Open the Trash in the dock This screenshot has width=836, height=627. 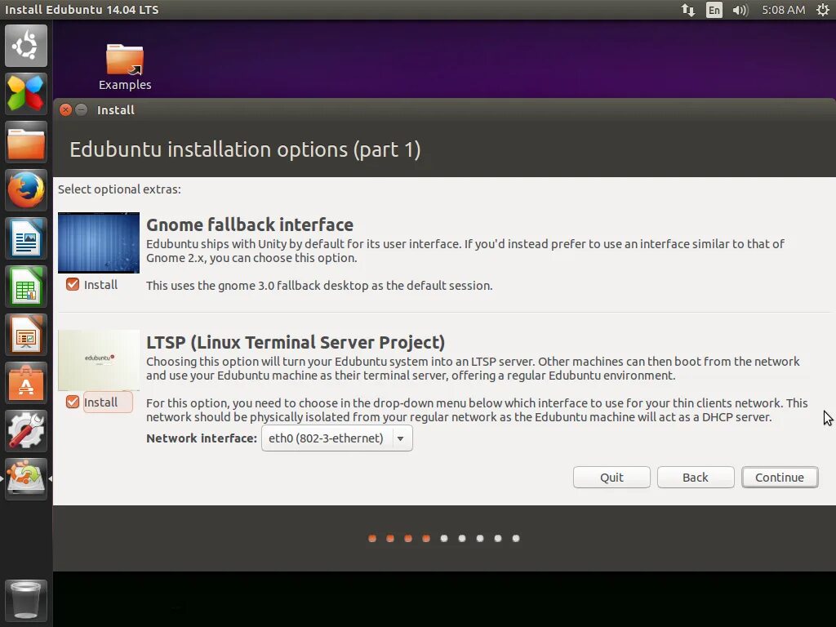(x=26, y=600)
